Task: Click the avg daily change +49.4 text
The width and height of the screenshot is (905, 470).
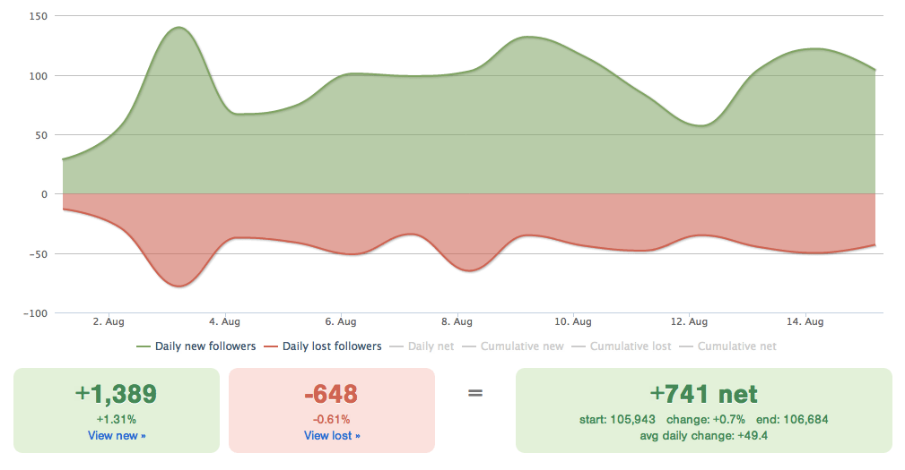Action: (704, 435)
